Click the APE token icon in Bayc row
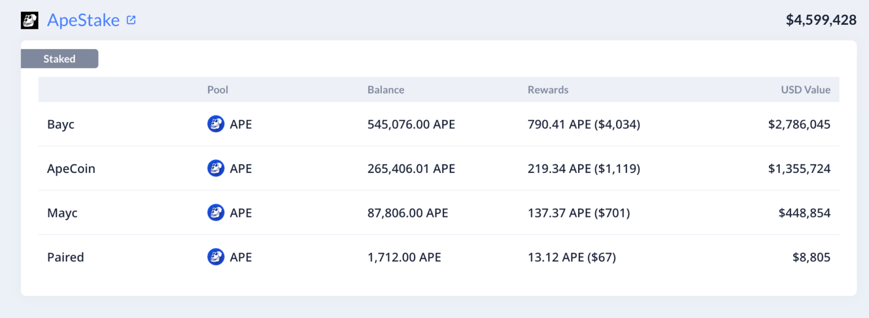Image resolution: width=869 pixels, height=318 pixels. [216, 124]
